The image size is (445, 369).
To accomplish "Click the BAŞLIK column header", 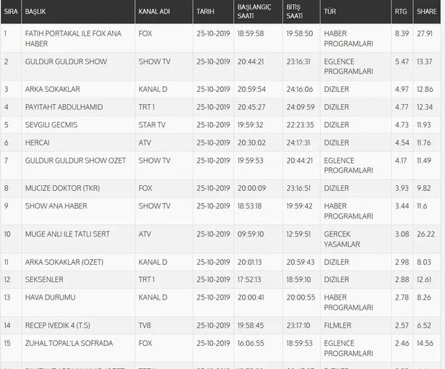I will [35, 12].
